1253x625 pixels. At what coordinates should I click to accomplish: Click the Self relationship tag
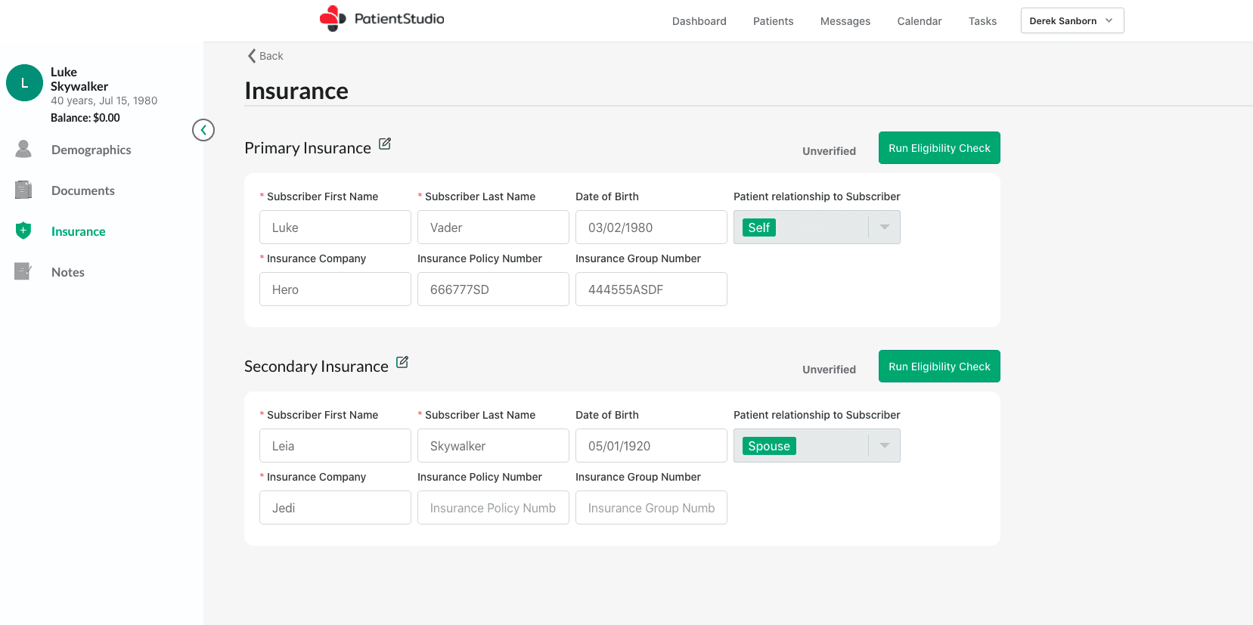click(759, 227)
